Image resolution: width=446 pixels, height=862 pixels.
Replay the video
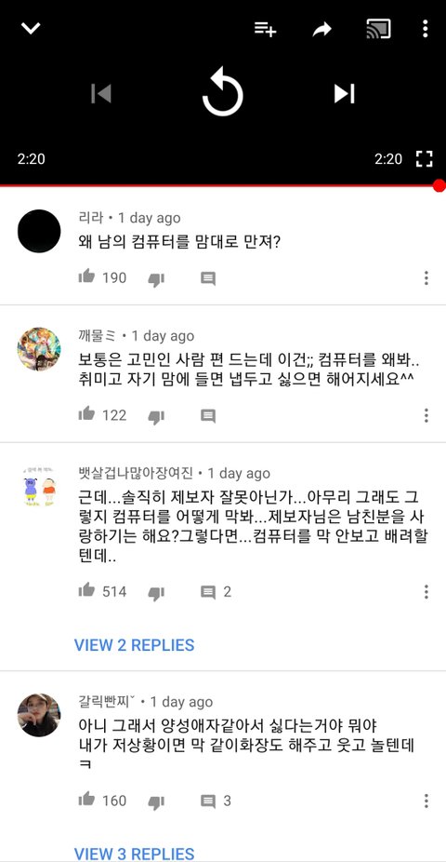(x=222, y=92)
